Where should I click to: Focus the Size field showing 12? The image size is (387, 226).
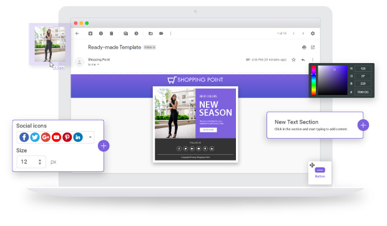click(x=31, y=162)
